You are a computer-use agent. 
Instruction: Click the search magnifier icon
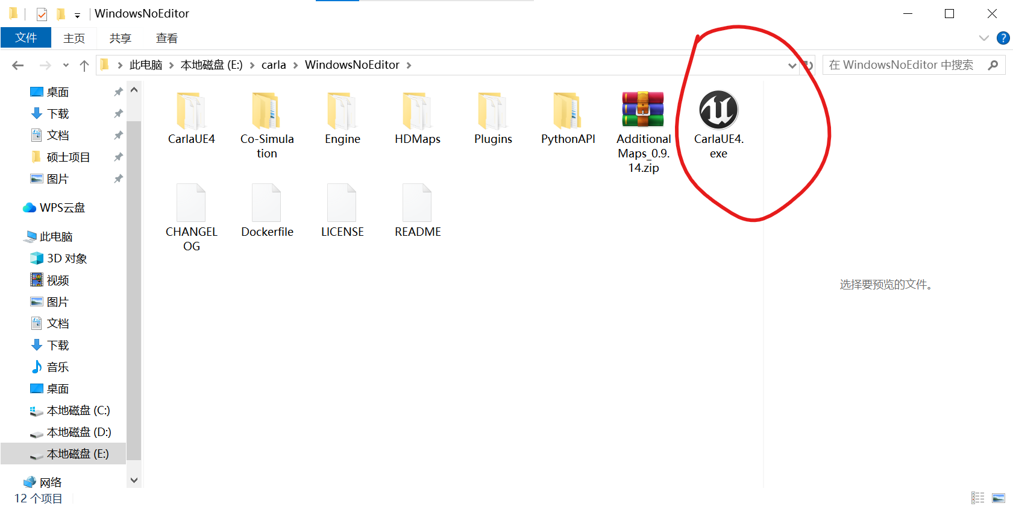point(993,65)
